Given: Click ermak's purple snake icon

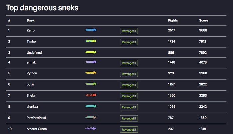Looking at the screenshot, I should pyautogui.click(x=91, y=62).
